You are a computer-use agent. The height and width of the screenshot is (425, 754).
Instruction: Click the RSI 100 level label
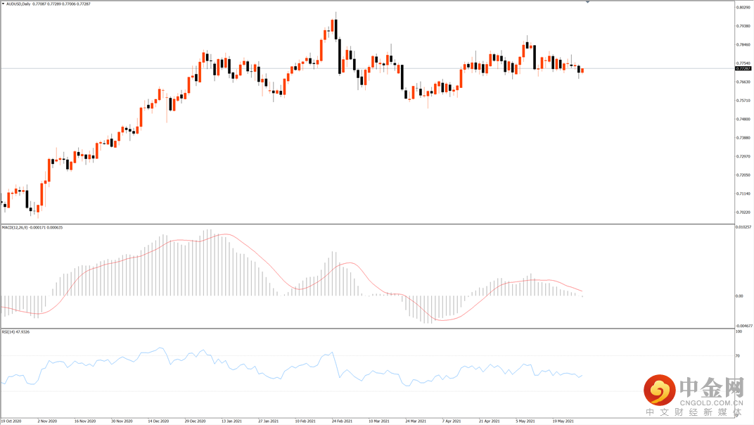pyautogui.click(x=739, y=331)
